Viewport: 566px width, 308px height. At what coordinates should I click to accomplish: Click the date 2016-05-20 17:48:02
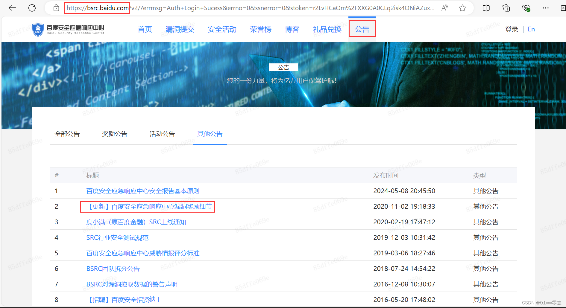404,300
